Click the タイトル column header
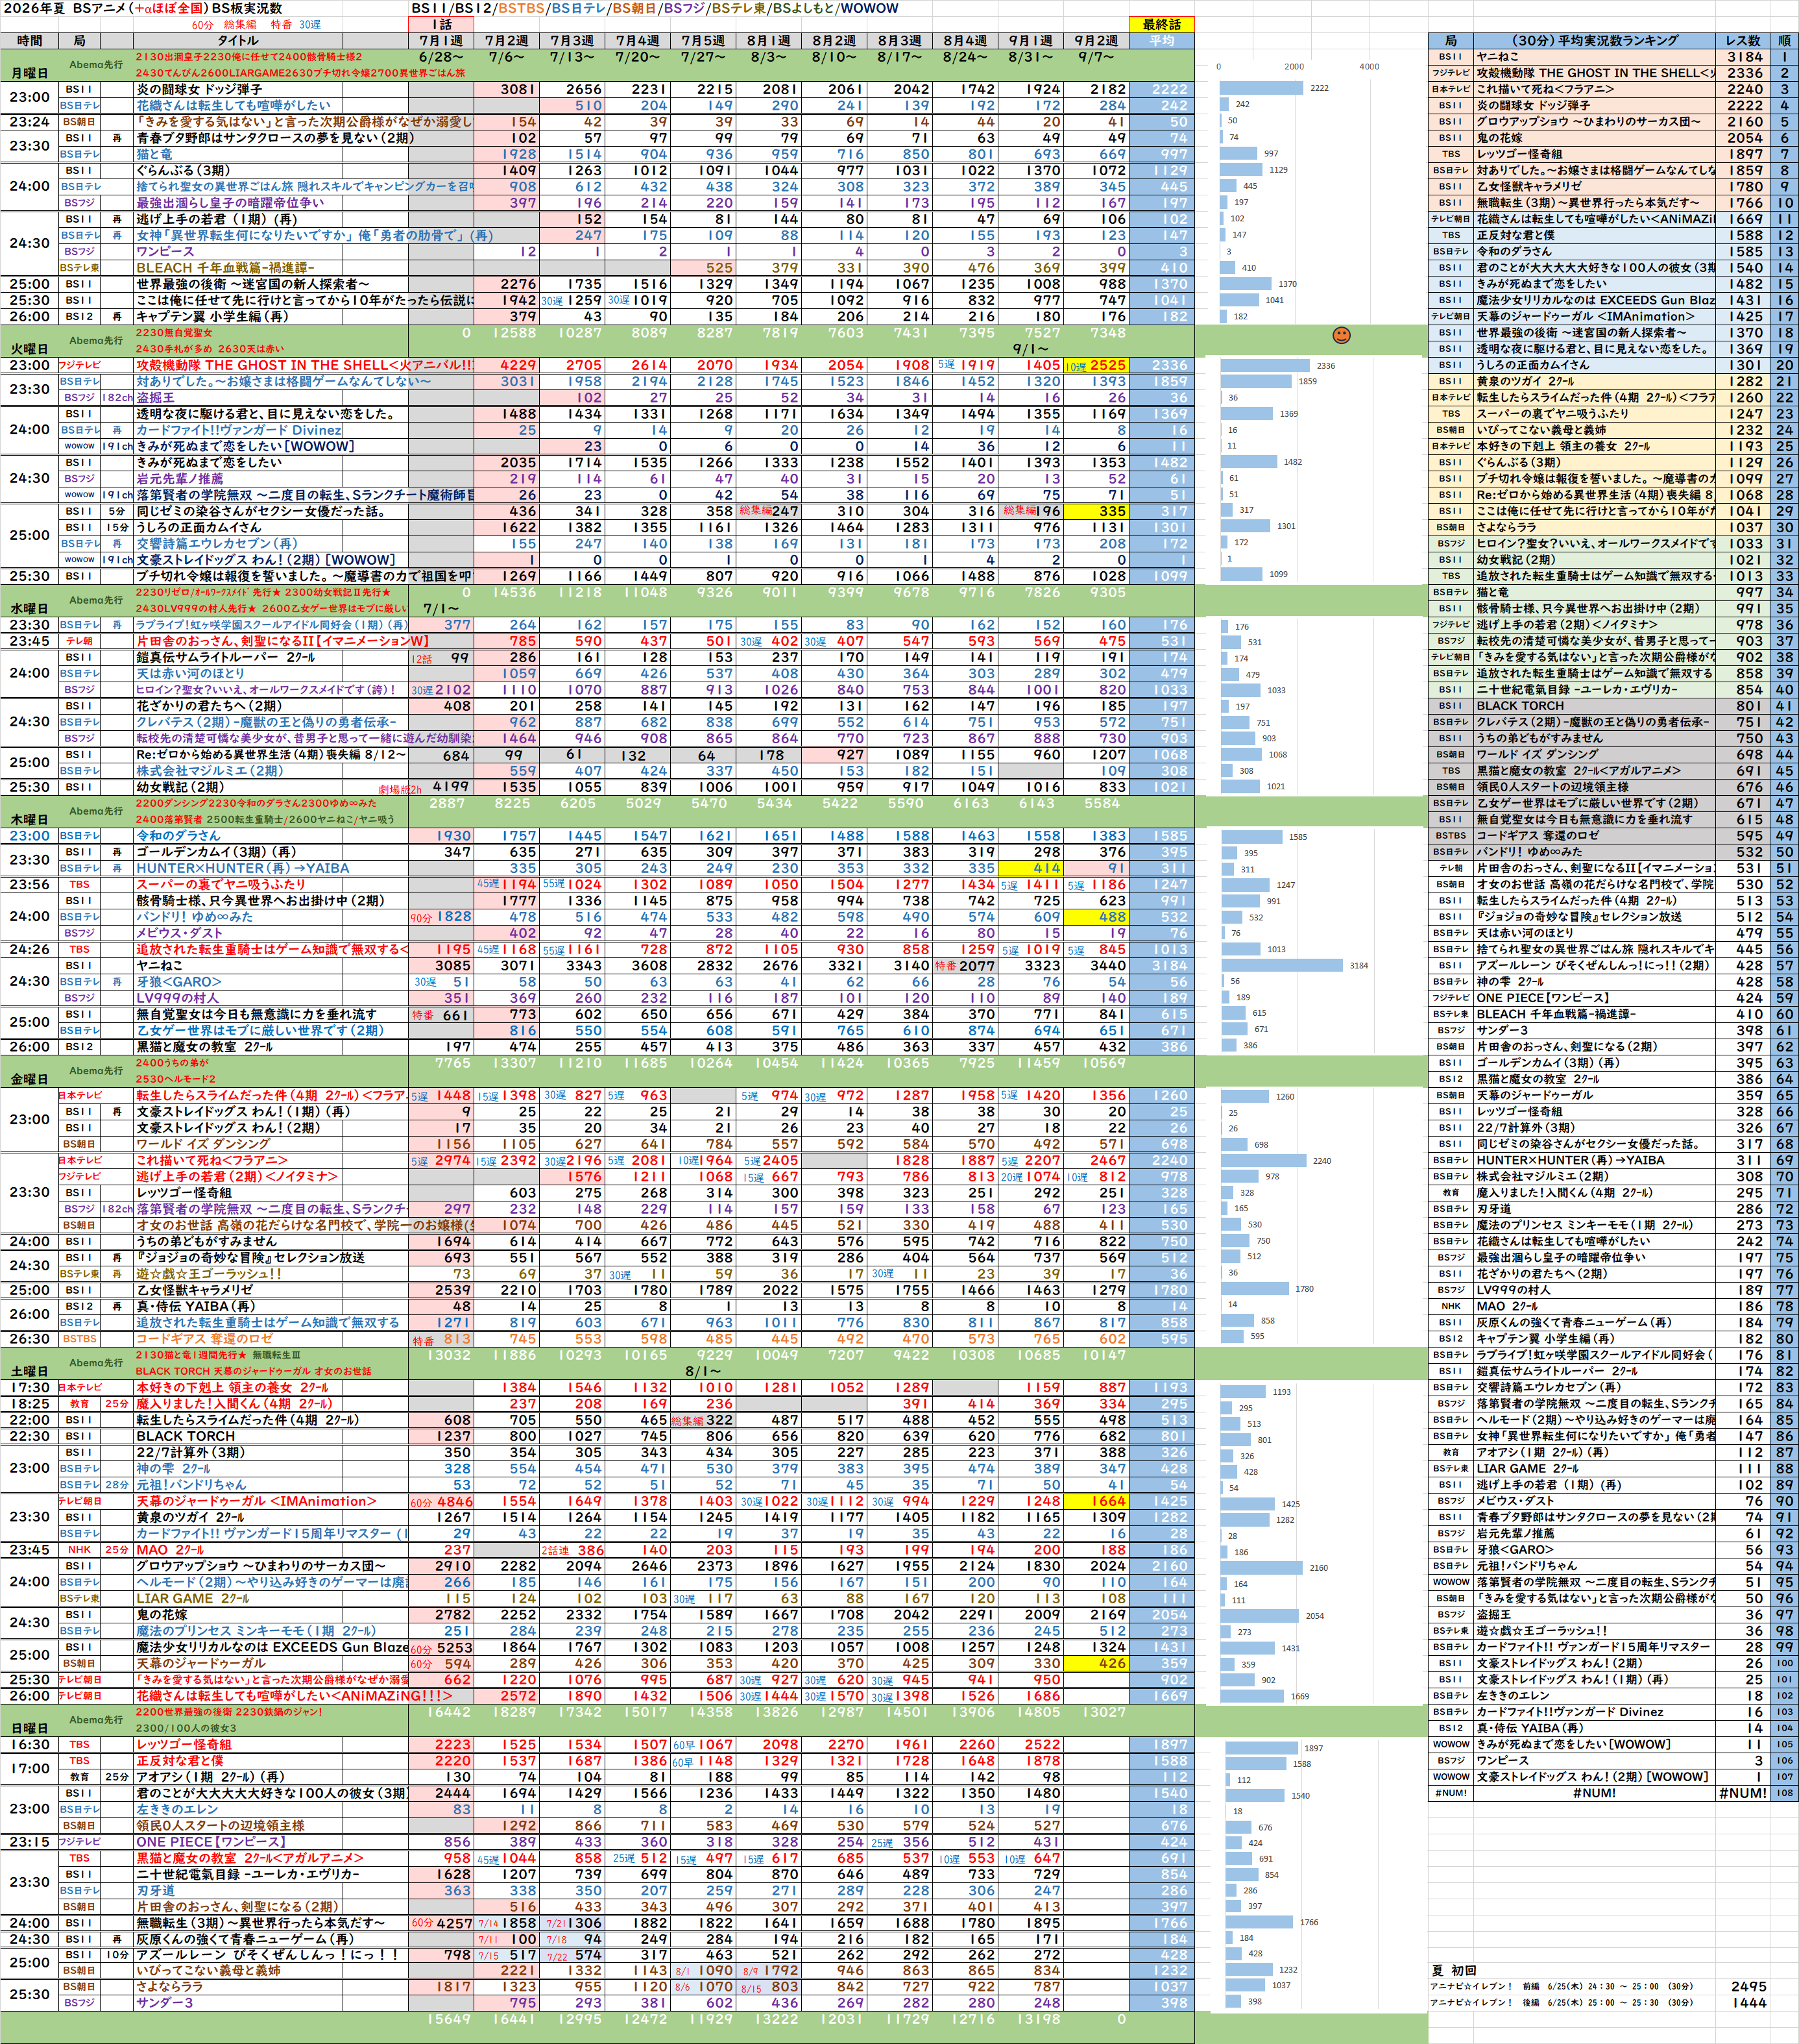Image resolution: width=1799 pixels, height=2044 pixels. tap(238, 41)
